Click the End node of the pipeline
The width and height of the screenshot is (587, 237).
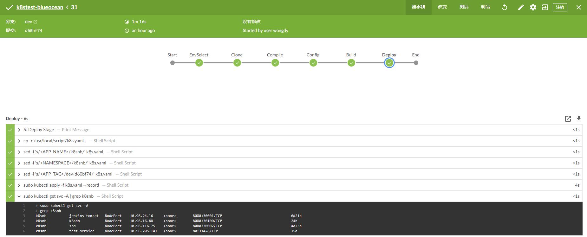[x=416, y=63]
